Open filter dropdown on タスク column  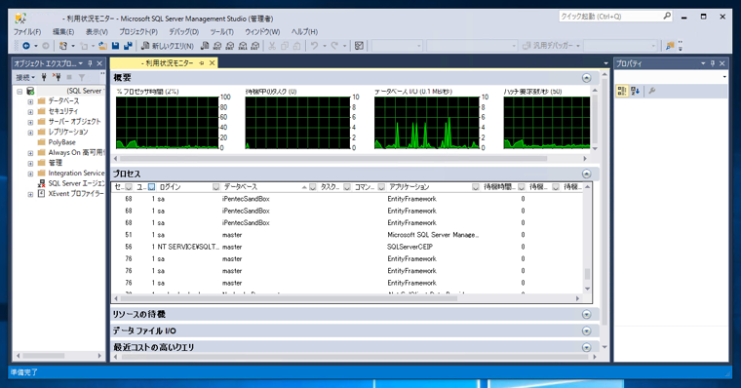tap(347, 187)
